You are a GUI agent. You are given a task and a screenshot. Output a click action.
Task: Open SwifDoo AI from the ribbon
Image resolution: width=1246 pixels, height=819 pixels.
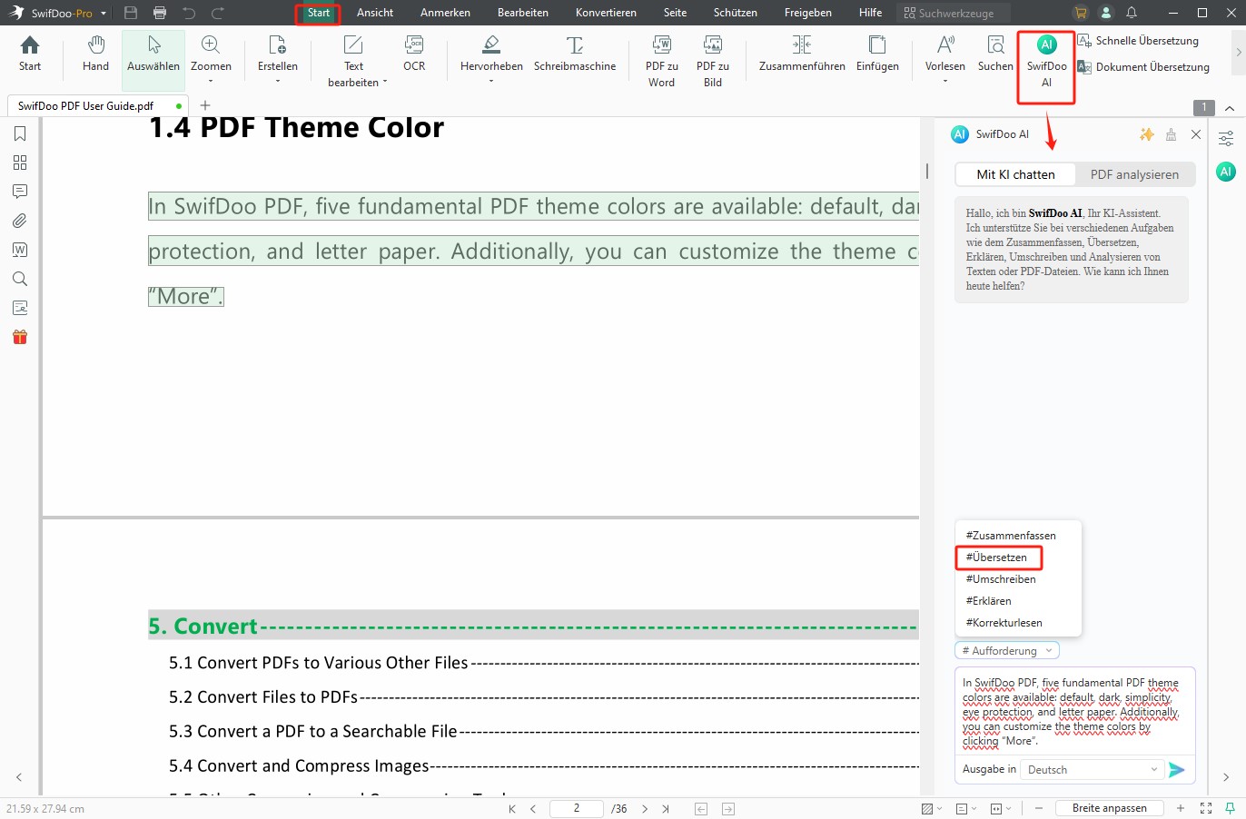tap(1046, 61)
